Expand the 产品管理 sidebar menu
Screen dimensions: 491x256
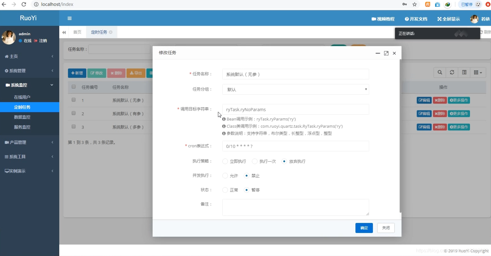(30, 142)
